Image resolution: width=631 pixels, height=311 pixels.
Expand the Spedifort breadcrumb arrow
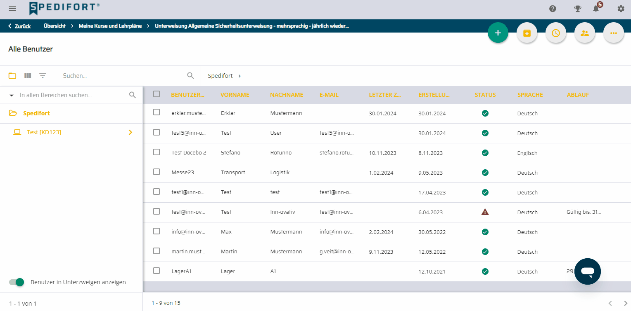click(x=240, y=76)
